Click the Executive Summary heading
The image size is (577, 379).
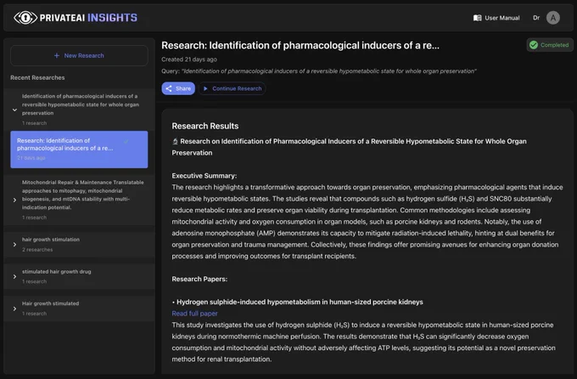pos(204,176)
